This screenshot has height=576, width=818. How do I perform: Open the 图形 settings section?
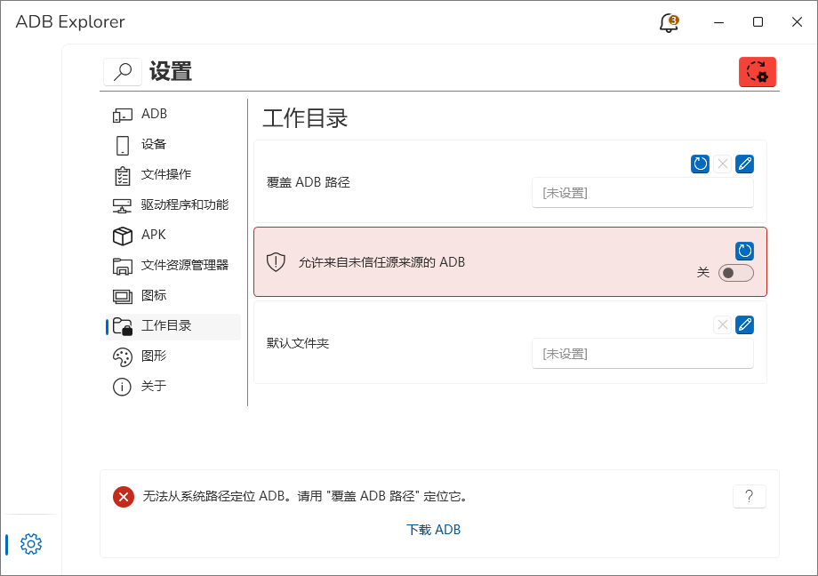(x=173, y=356)
